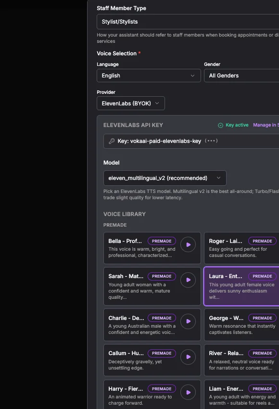Play the Bella - Professional voice preview
This screenshot has width=279, height=409.
188,245
